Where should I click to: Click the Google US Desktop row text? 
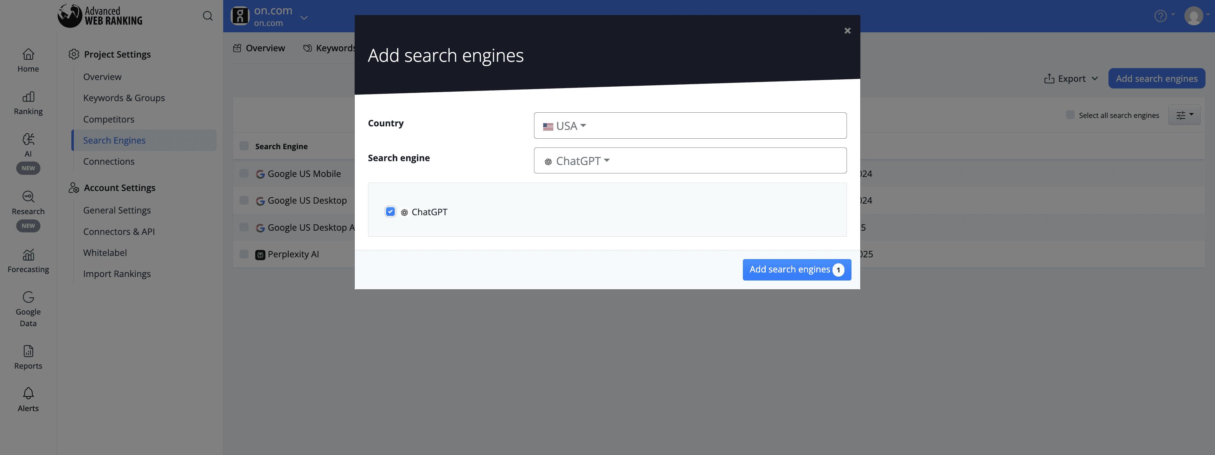point(307,201)
